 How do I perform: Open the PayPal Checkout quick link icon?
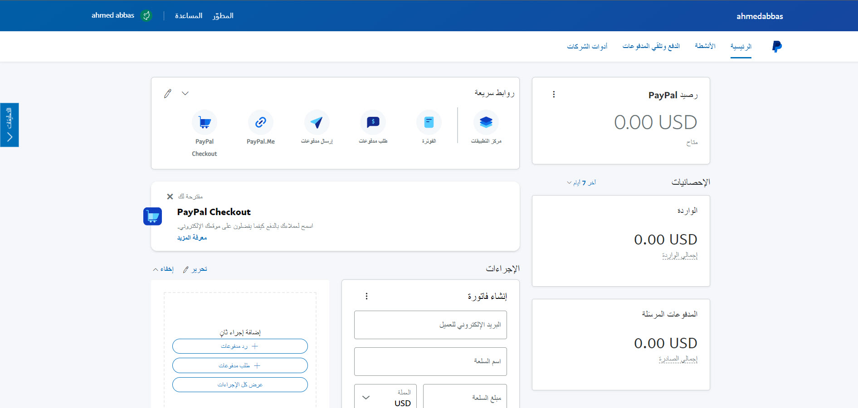coord(205,122)
